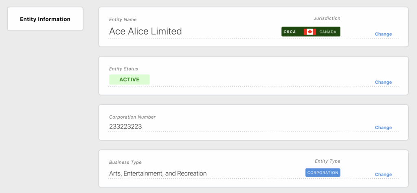The height and width of the screenshot is (193, 417).
Task: Click the blue CORPORATION entity type badge
Action: [323, 173]
